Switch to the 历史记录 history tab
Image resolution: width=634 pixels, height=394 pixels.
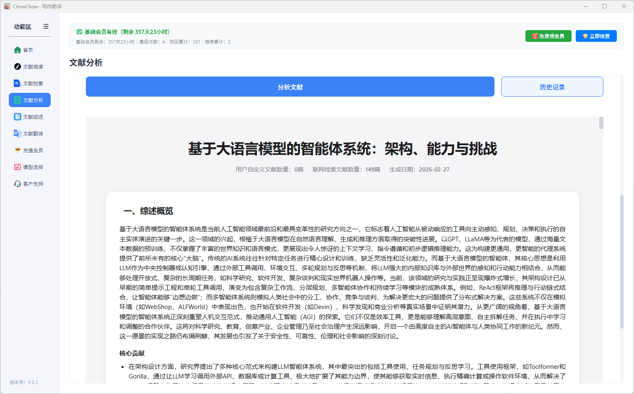(552, 87)
